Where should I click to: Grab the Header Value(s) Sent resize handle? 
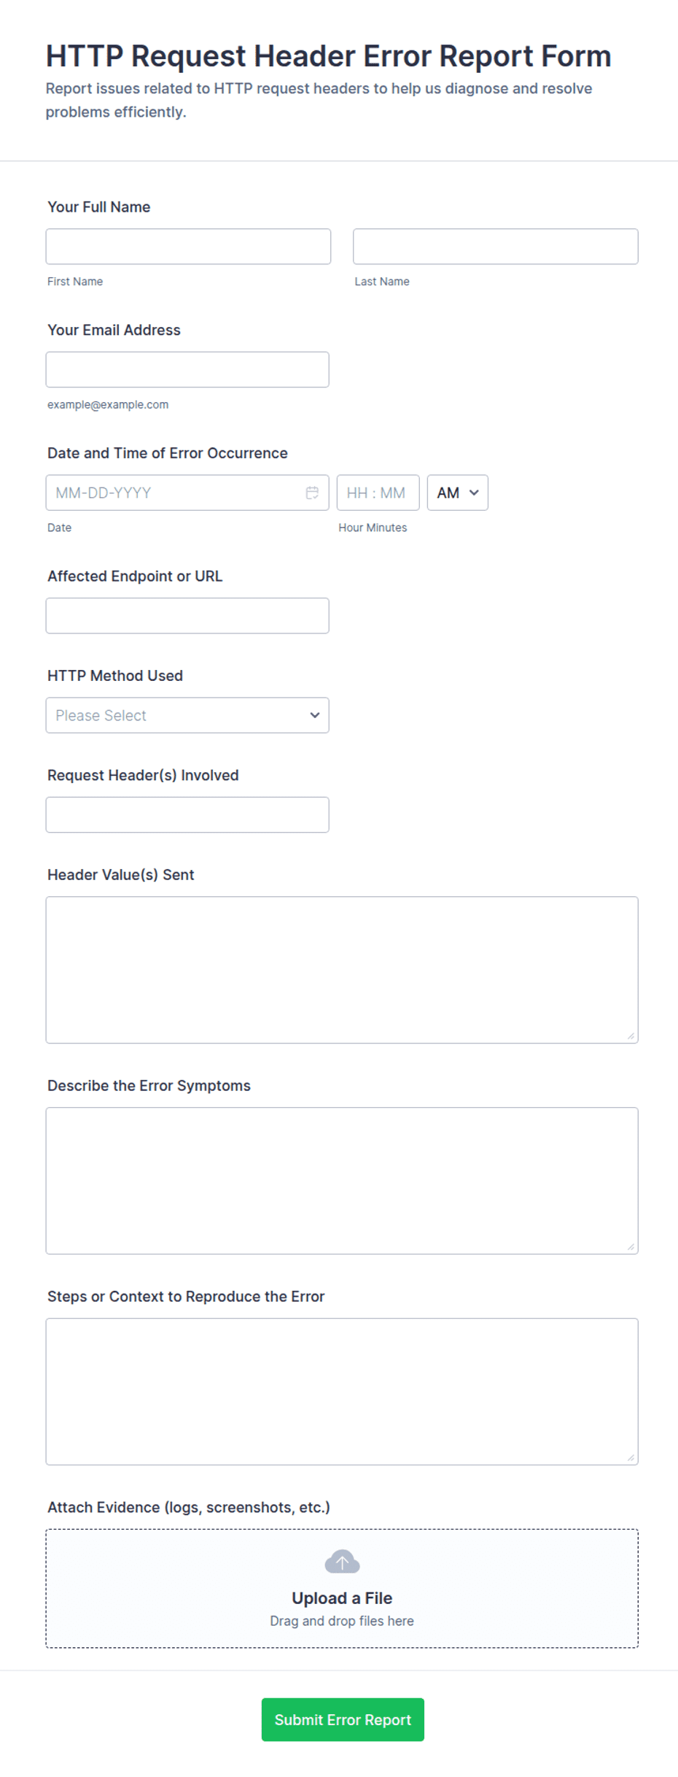631,1036
